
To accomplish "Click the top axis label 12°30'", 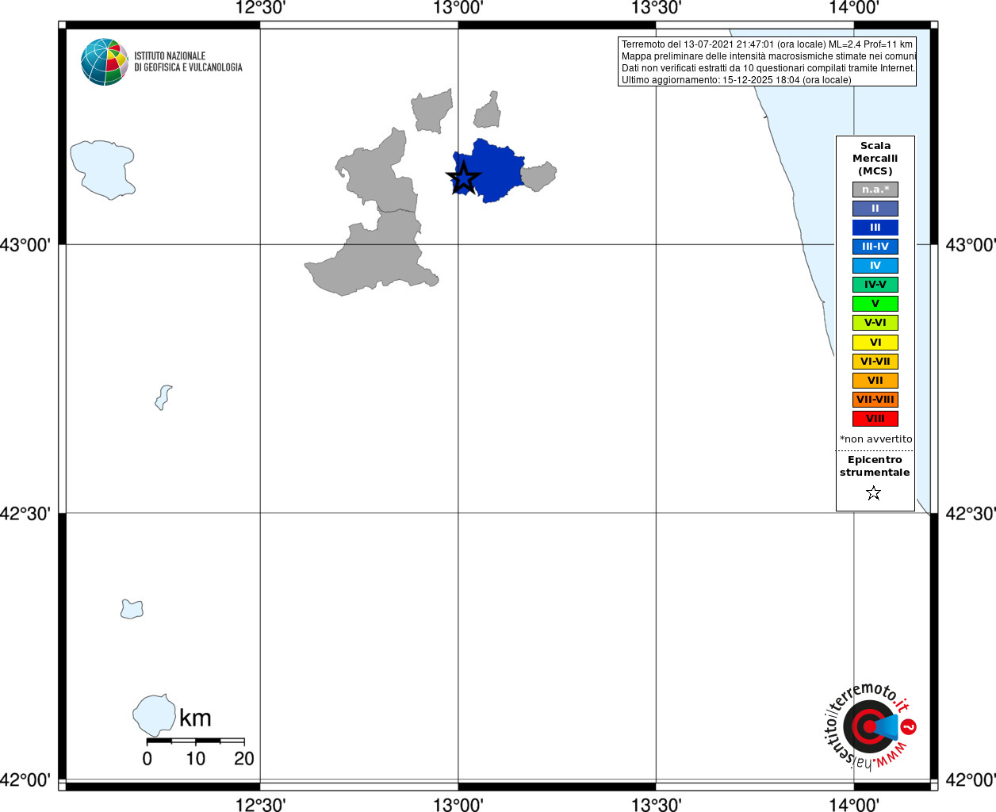I will click(261, 8).
